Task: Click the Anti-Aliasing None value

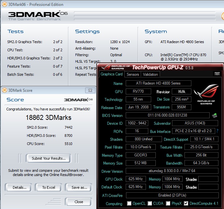Action: tap(114, 48)
